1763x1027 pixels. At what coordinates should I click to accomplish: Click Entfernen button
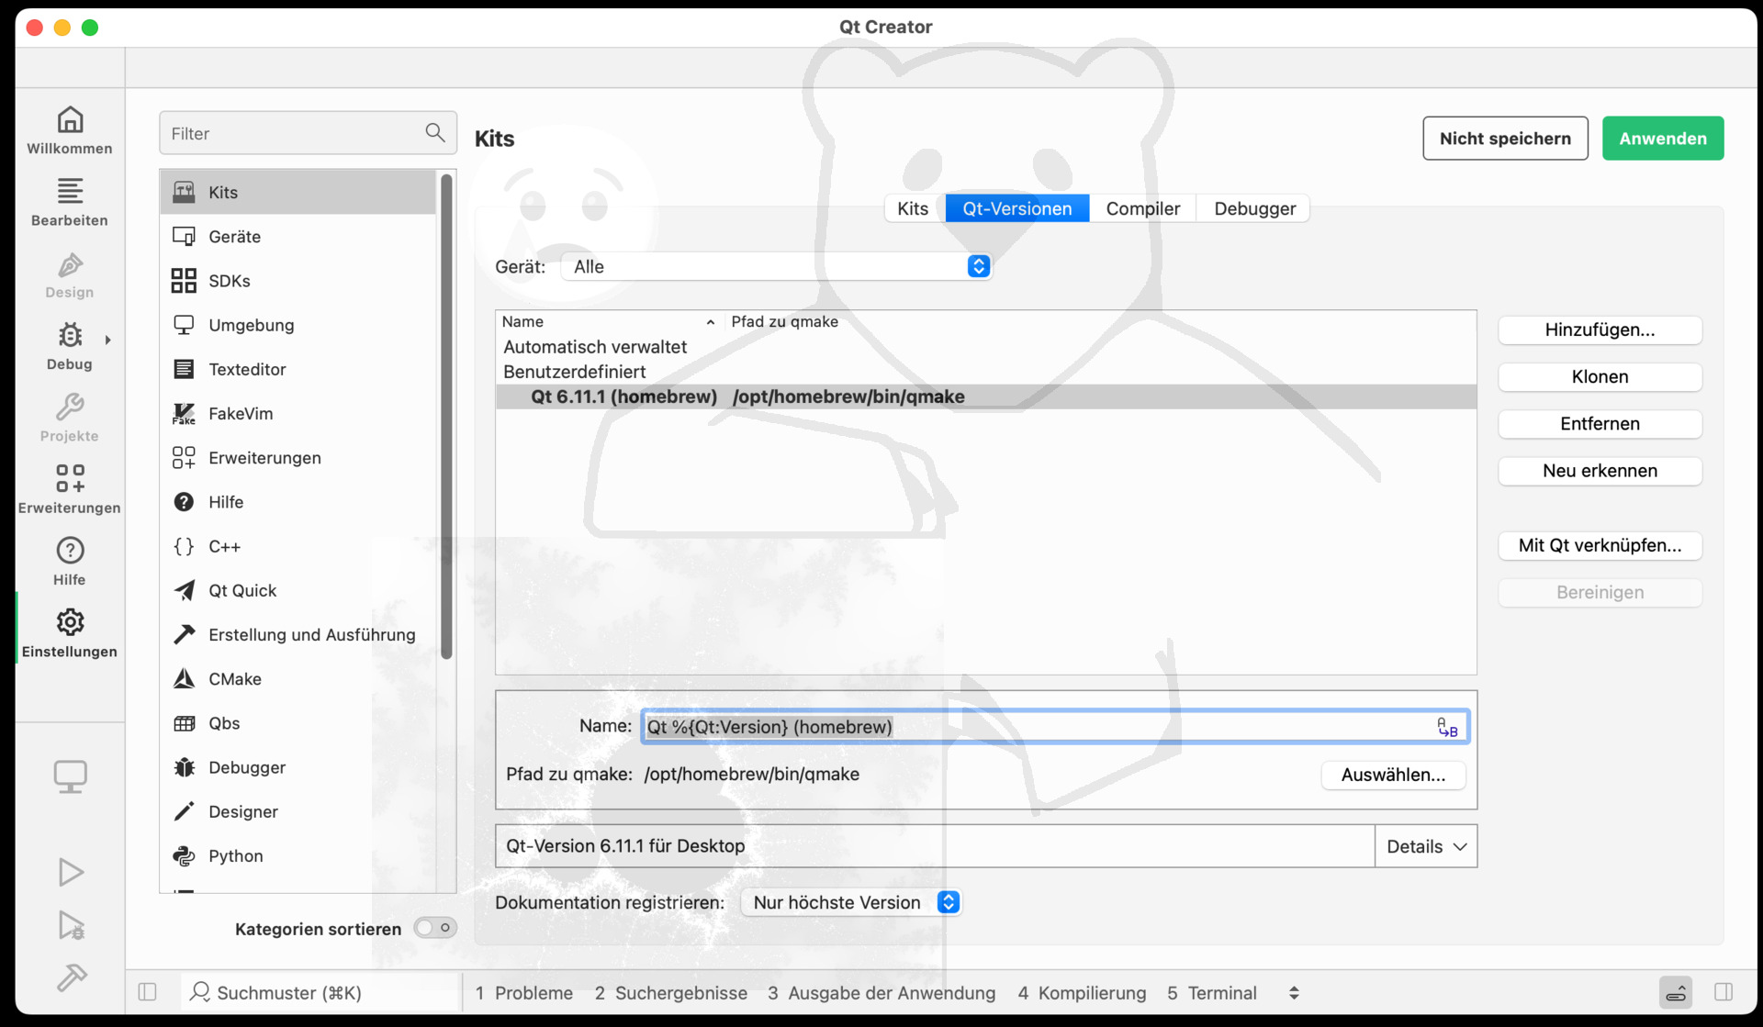coord(1600,424)
